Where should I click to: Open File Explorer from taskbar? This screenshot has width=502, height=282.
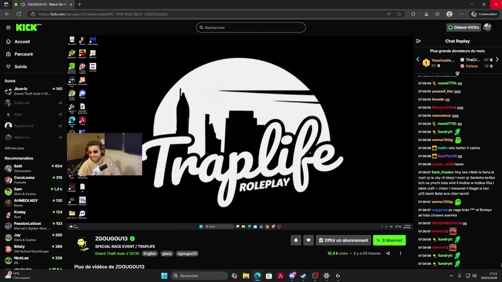(246, 276)
